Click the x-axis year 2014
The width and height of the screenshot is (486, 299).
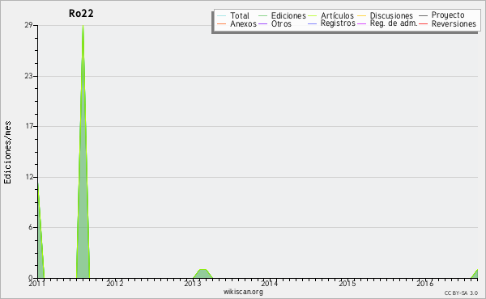pos(270,283)
